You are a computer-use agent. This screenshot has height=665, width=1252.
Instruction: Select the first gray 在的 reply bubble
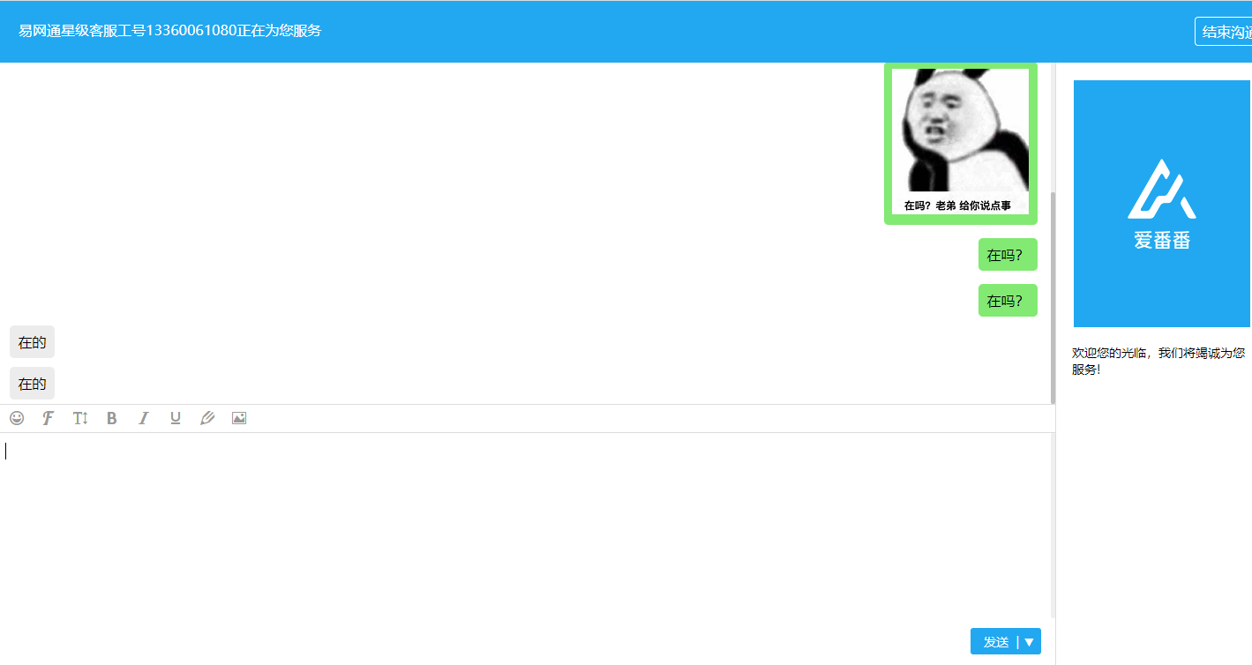pyautogui.click(x=33, y=342)
